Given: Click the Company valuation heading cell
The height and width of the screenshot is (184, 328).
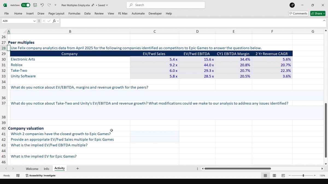Looking at the screenshot, I should click(26, 128).
